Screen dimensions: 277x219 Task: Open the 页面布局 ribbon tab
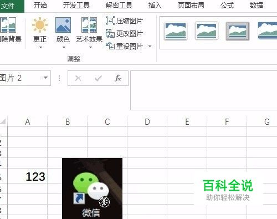(191, 6)
